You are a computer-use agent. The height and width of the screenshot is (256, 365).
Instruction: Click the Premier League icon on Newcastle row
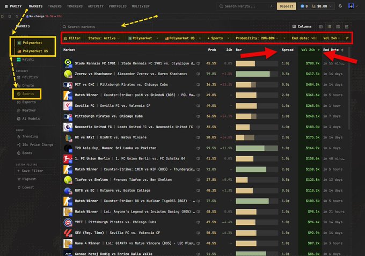point(68,127)
